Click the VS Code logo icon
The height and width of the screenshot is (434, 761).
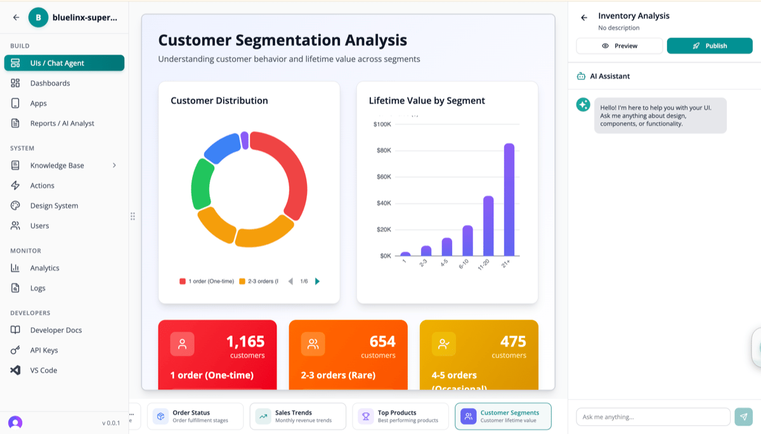coord(16,370)
